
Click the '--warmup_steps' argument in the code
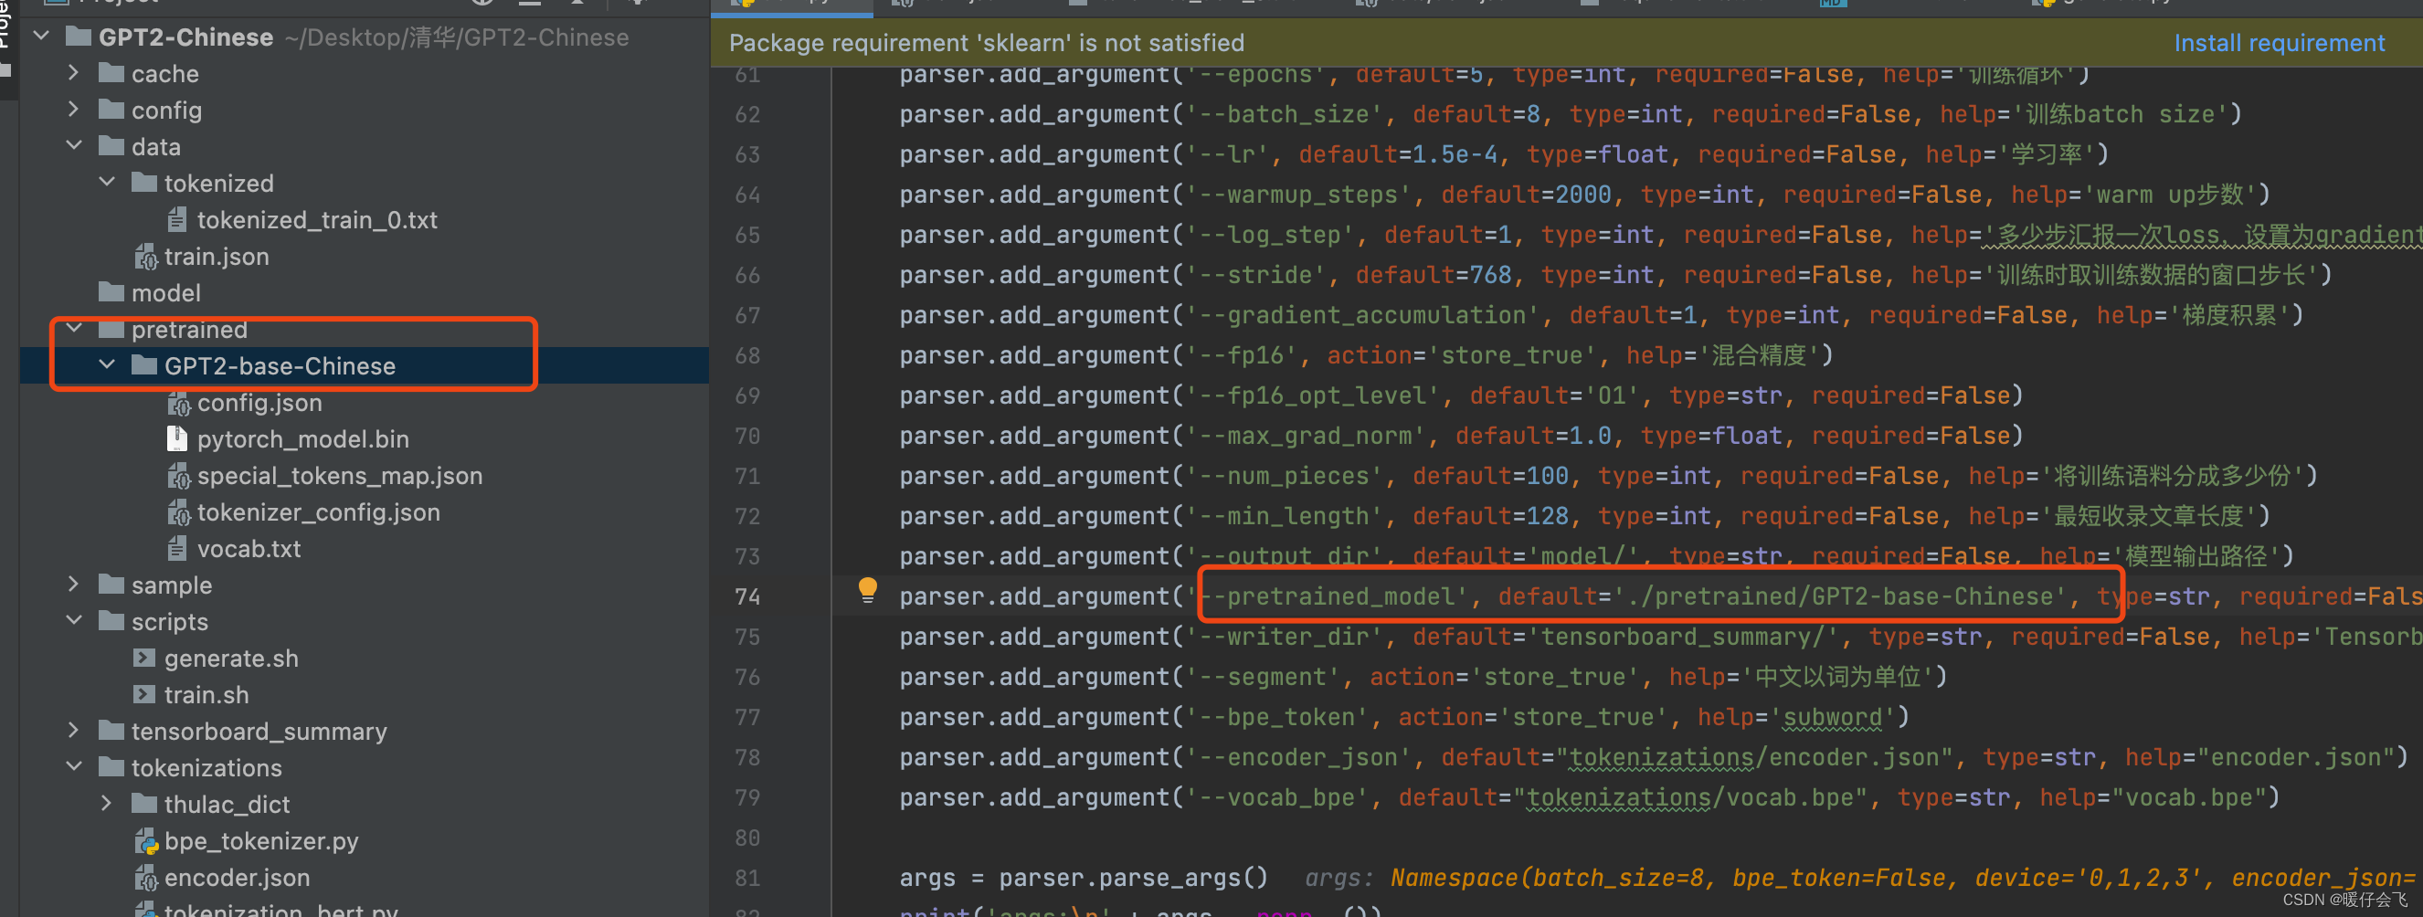click(x=1298, y=195)
